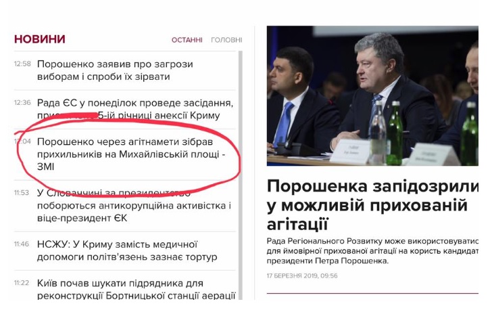The height and width of the screenshot is (310, 490).
Task: Click the 11:53 timestamp in news list
Action: pyautogui.click(x=22, y=193)
